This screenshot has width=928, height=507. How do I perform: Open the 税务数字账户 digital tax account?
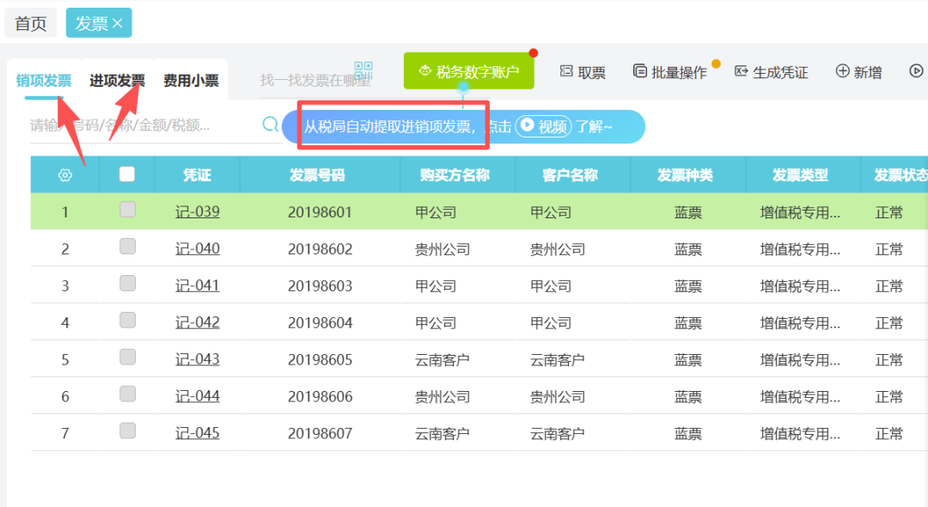469,70
